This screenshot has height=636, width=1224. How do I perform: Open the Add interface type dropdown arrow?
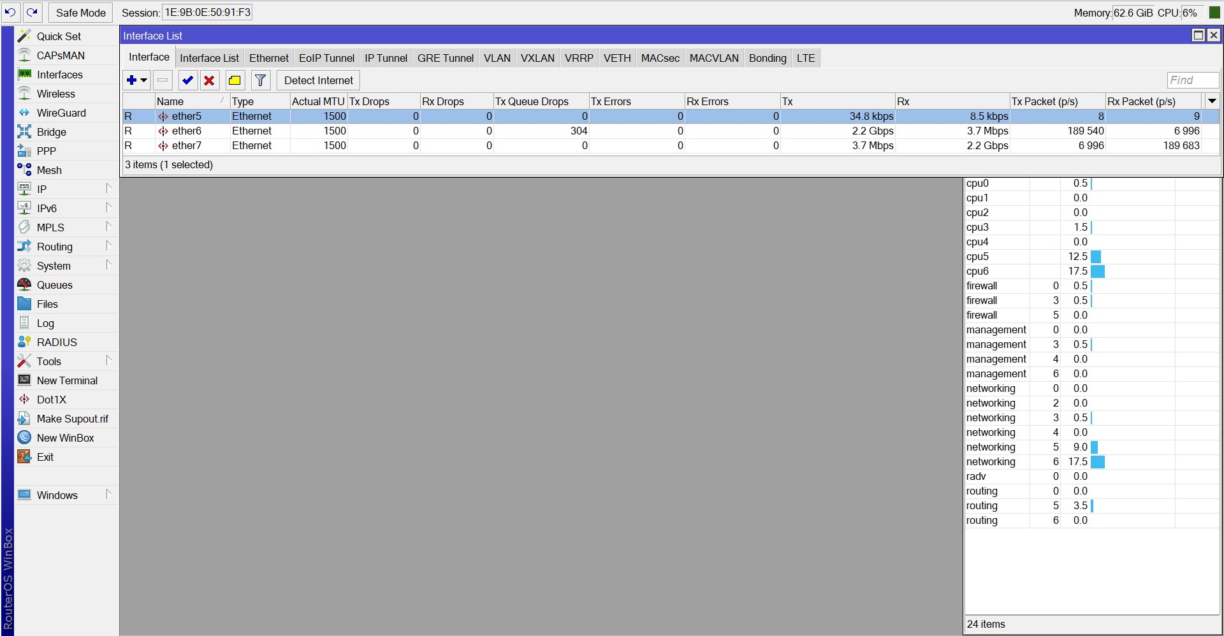tap(143, 80)
